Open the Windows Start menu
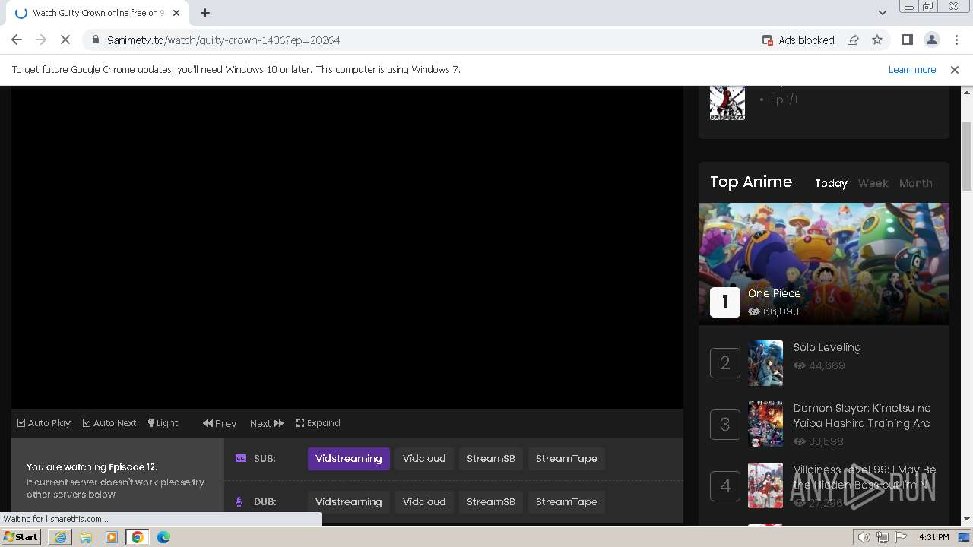The image size is (973, 547). (x=21, y=537)
